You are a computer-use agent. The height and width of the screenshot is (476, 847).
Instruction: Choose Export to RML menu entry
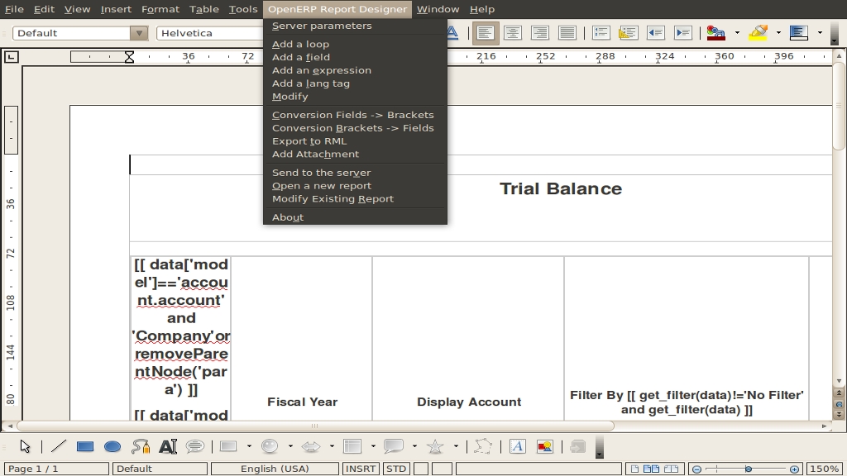[309, 141]
